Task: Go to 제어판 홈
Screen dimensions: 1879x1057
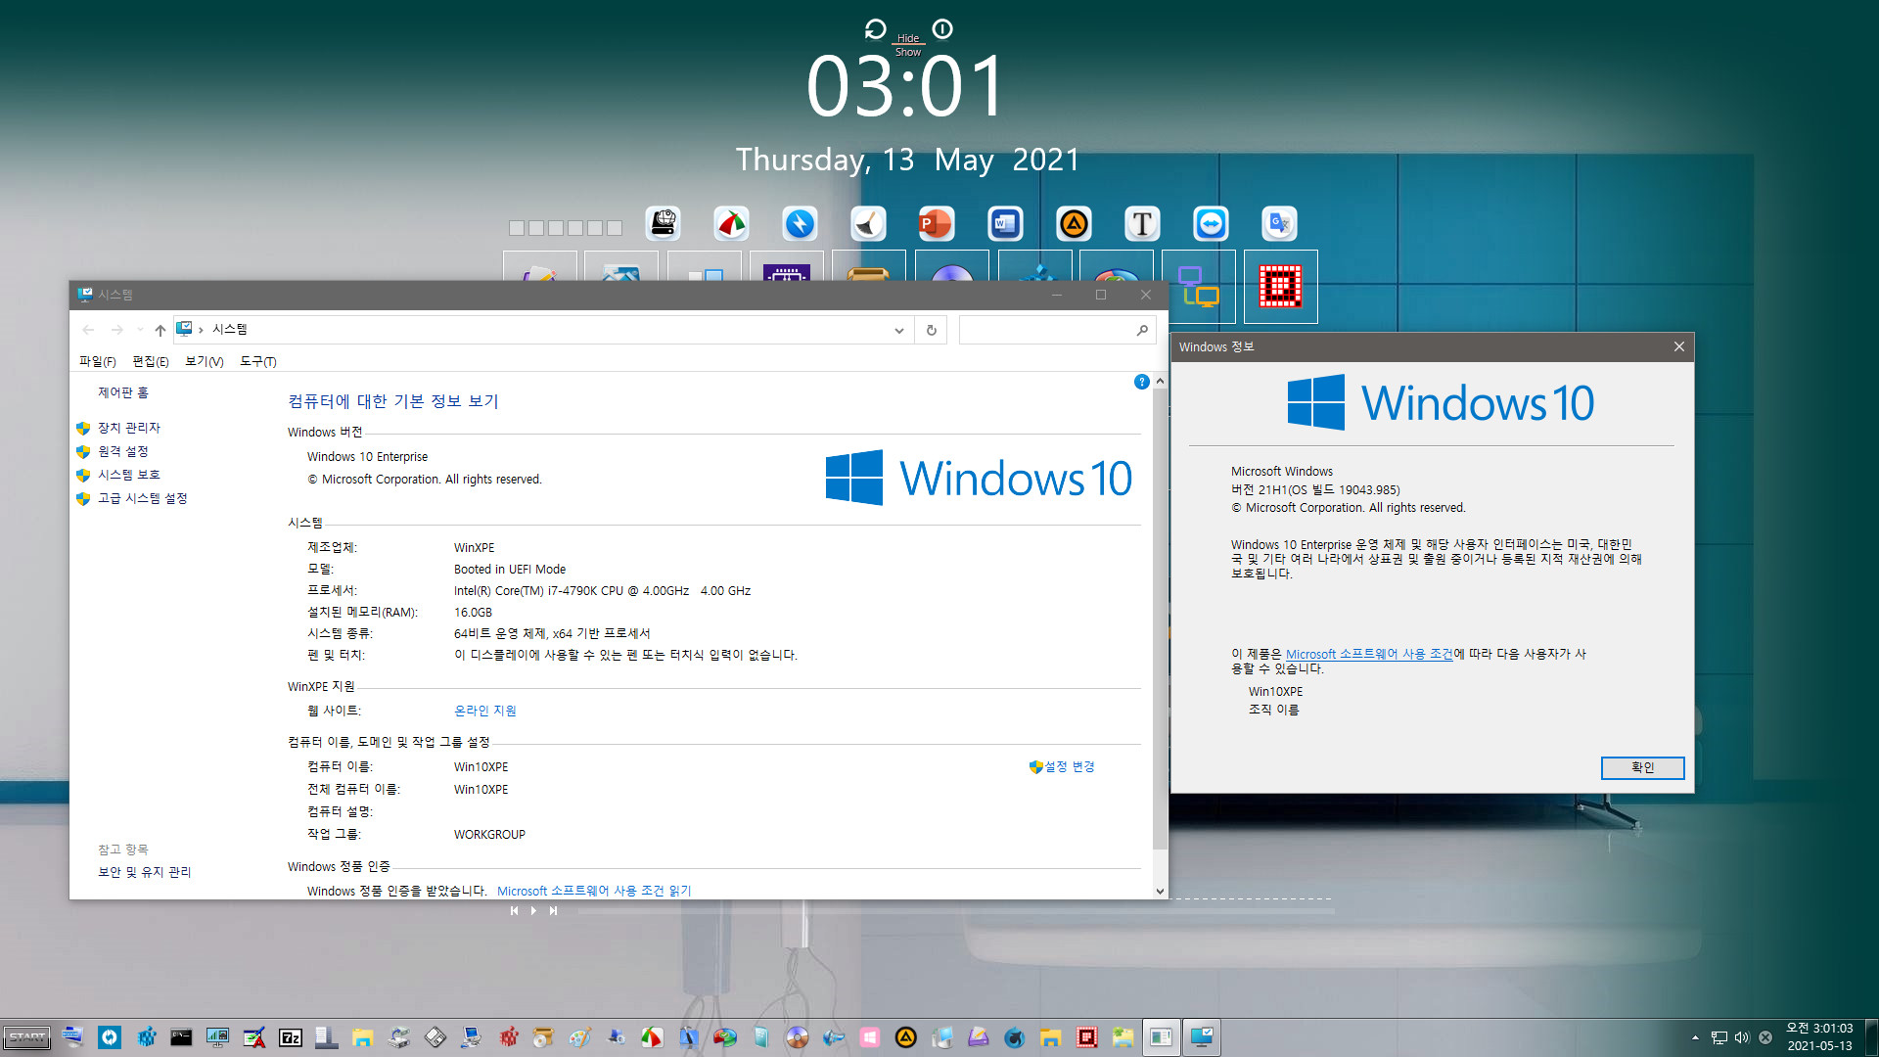Action: pos(123,392)
